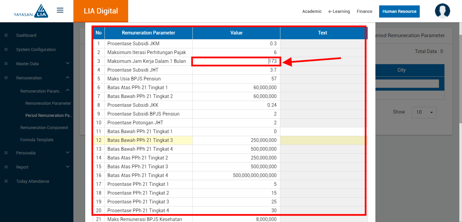
Task: Open the Academic top menu
Action: 312,11
